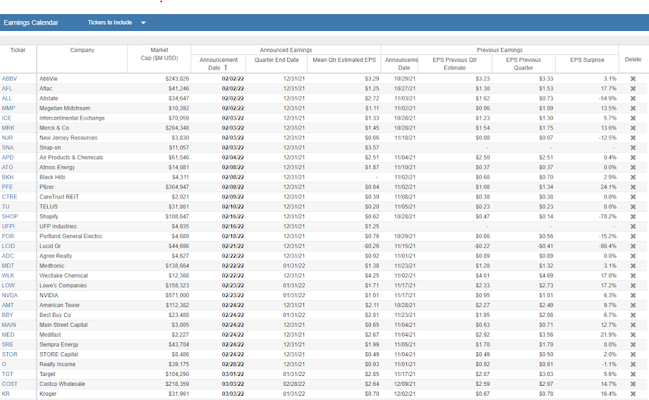Delete the UFPI UFP Industries row
Viewport: 649px width, 400px height.
633,227
